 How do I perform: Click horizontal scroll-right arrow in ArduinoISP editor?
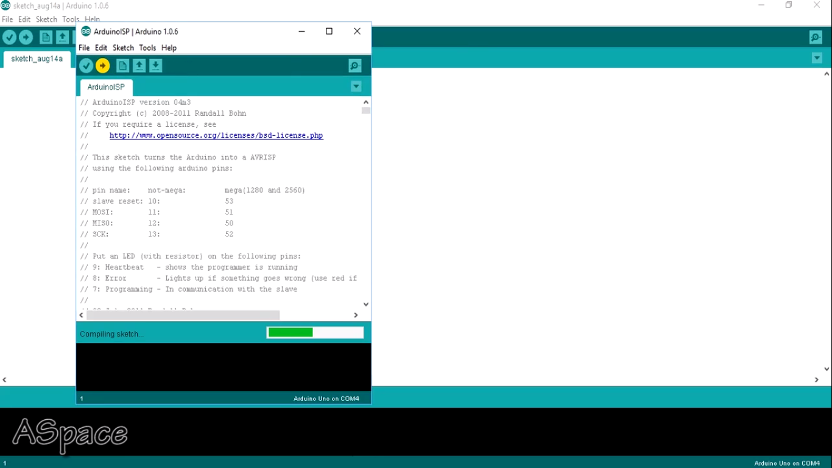click(356, 315)
